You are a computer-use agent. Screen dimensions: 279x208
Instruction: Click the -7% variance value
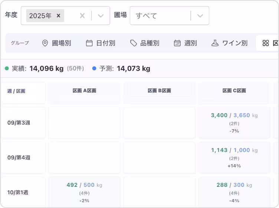[x=234, y=131]
